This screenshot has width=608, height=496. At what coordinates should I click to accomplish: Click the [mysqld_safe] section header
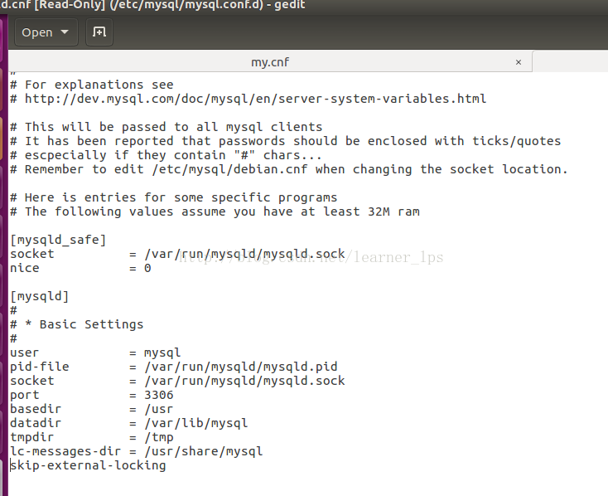tap(58, 240)
